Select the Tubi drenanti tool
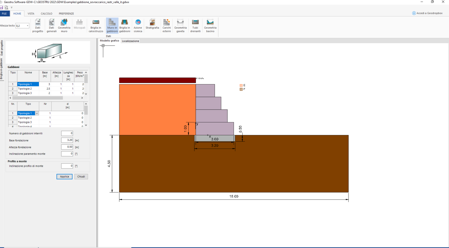Screen dimensions: 449x248 click(195, 25)
